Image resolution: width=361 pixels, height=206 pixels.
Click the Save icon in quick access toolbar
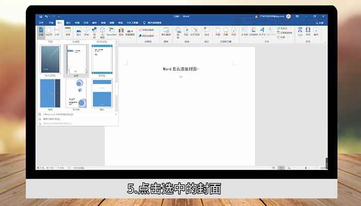[41, 16]
